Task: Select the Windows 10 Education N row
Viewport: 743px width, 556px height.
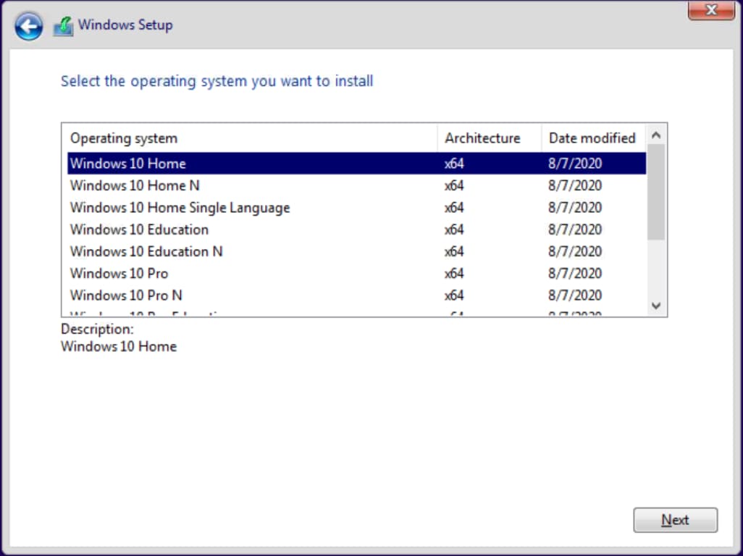Action: [146, 251]
